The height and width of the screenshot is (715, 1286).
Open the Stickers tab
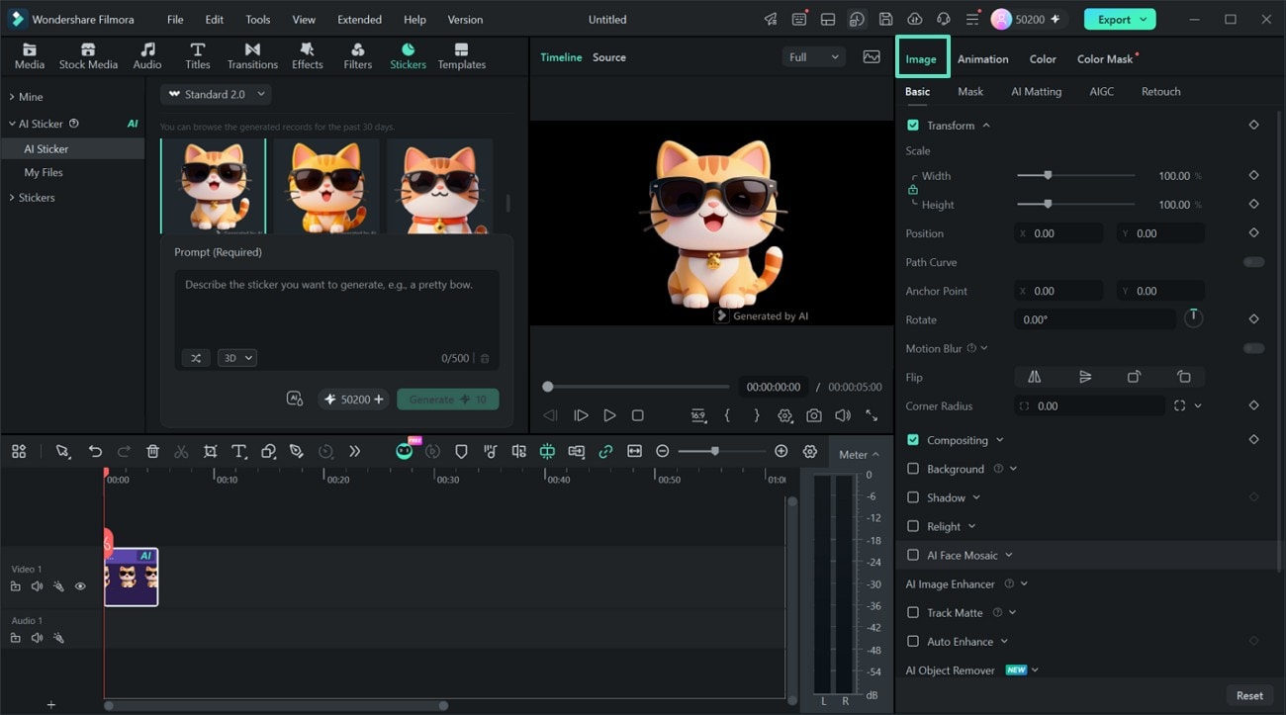pyautogui.click(x=408, y=56)
